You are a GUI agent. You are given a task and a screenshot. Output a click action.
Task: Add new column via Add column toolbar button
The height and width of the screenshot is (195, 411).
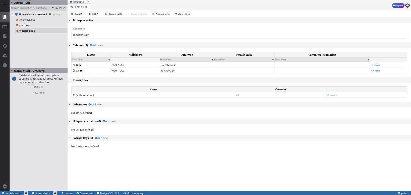pos(161,14)
